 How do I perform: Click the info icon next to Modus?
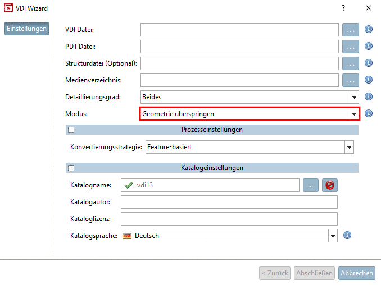click(369, 113)
